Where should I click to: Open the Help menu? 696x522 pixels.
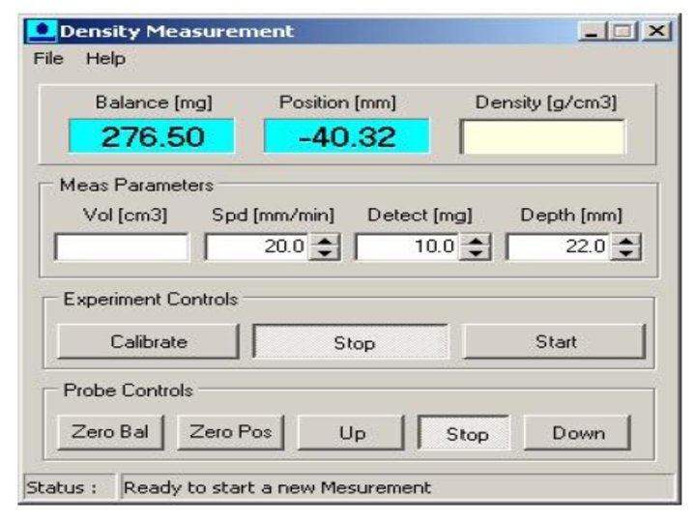(105, 59)
